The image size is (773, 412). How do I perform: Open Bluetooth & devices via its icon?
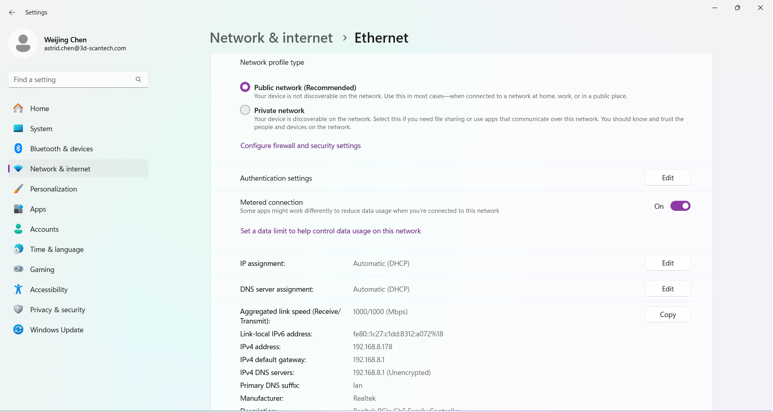tap(18, 148)
